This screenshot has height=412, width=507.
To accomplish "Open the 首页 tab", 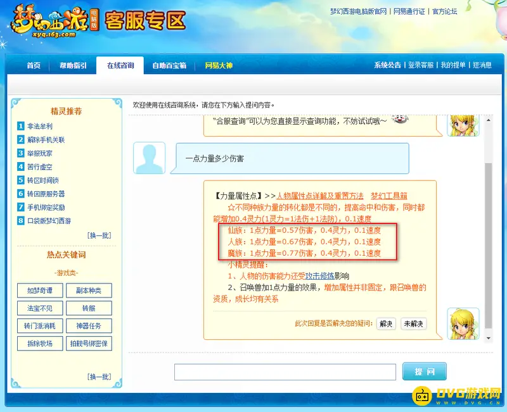I will click(34, 66).
